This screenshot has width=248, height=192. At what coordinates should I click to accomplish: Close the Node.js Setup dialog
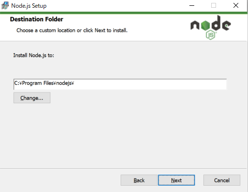pyautogui.click(x=236, y=5)
